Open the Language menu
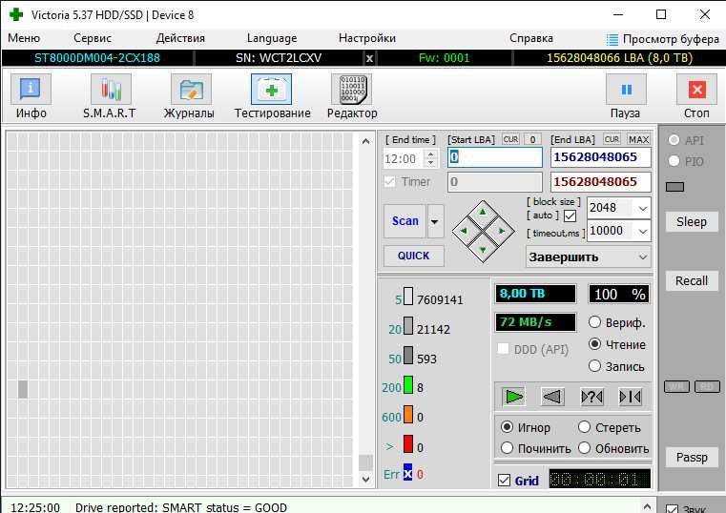The height and width of the screenshot is (513, 726). tap(272, 38)
